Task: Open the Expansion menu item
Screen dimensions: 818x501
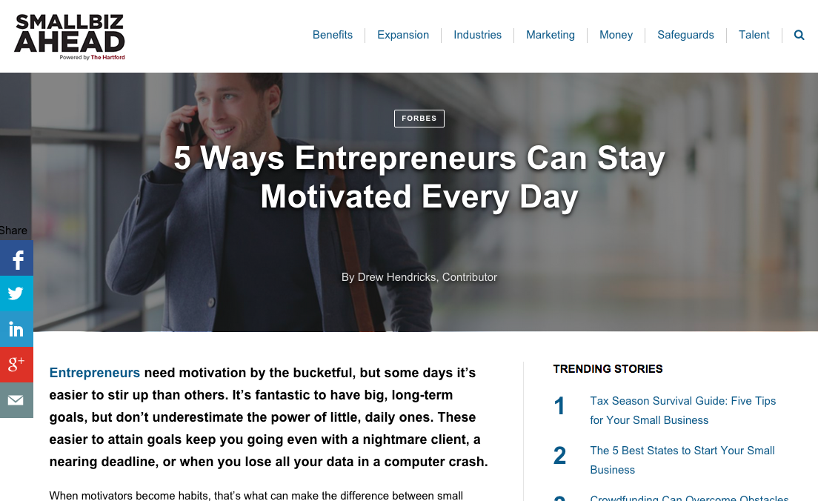Action: (x=403, y=35)
